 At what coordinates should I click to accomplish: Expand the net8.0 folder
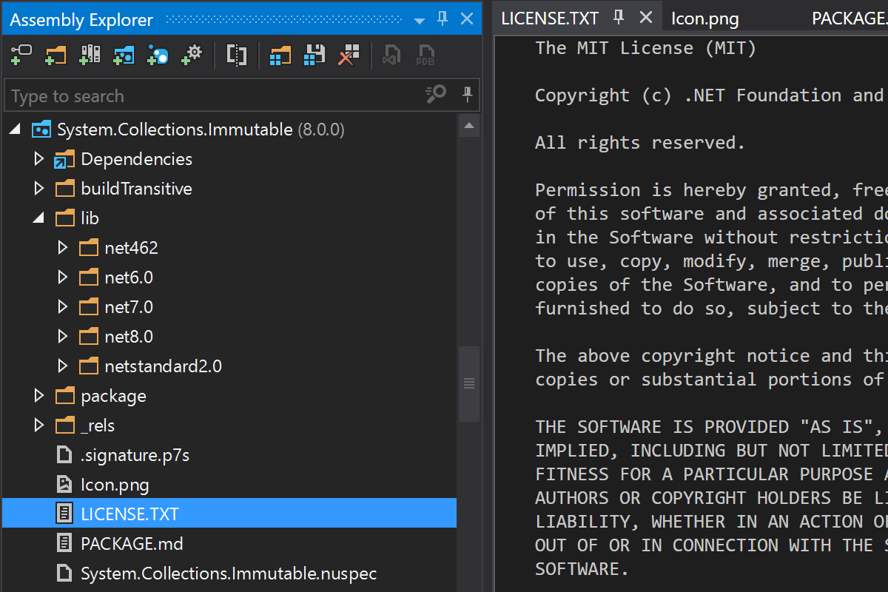pyautogui.click(x=63, y=337)
